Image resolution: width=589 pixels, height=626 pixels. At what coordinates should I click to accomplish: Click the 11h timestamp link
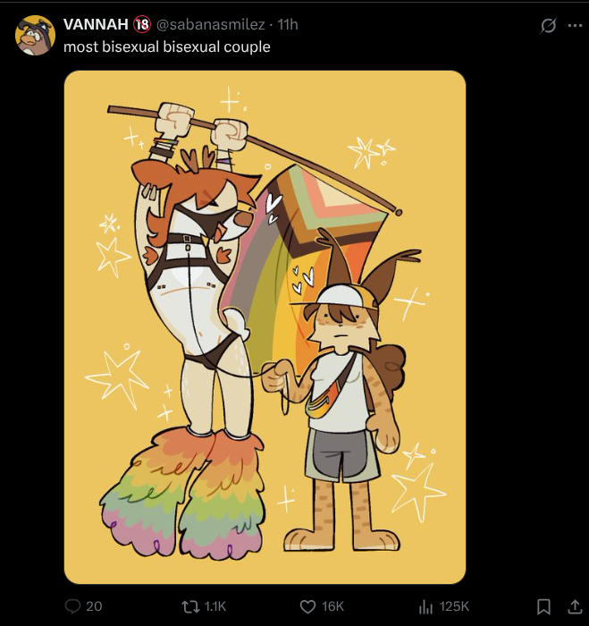pyautogui.click(x=288, y=25)
